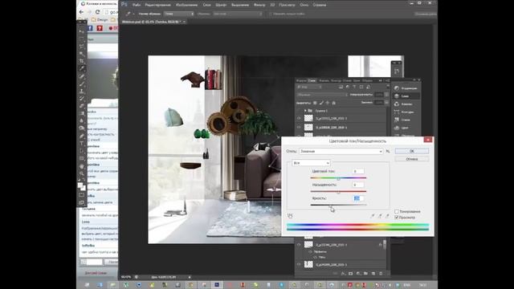Screen dimensions: 514x289
Task: Select the Lasso tool
Action: click(x=82, y=47)
